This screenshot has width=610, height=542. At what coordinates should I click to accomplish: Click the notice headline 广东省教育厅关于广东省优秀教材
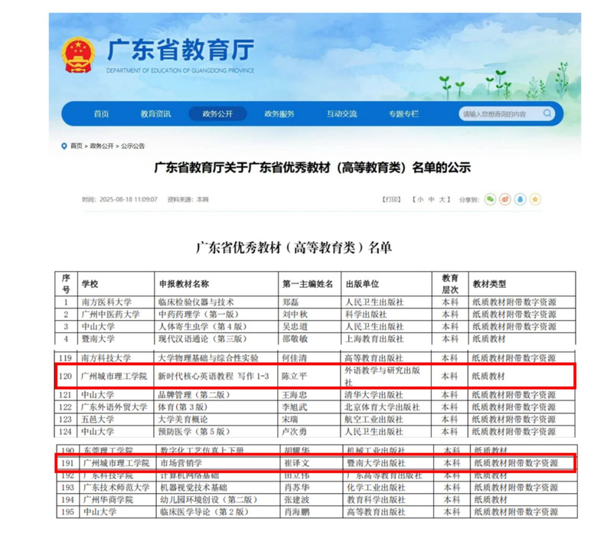tap(312, 168)
